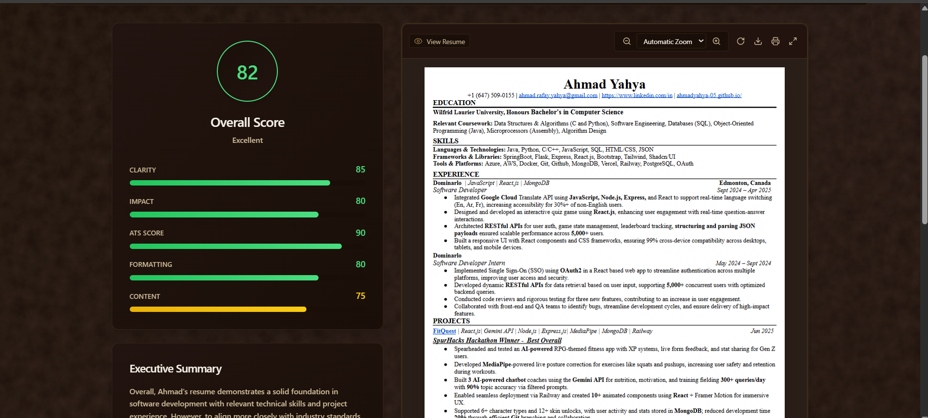The width and height of the screenshot is (928, 418).
Task: Click the zoom out magnifier icon
Action: [x=626, y=41]
